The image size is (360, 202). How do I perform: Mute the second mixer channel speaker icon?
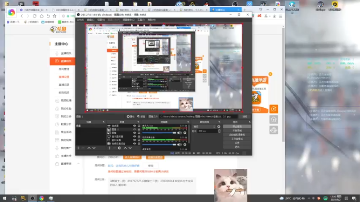[179, 145]
